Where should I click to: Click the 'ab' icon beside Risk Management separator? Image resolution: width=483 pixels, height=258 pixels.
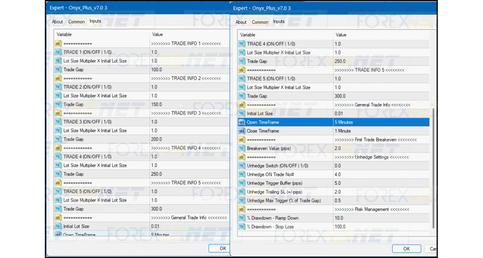241,209
